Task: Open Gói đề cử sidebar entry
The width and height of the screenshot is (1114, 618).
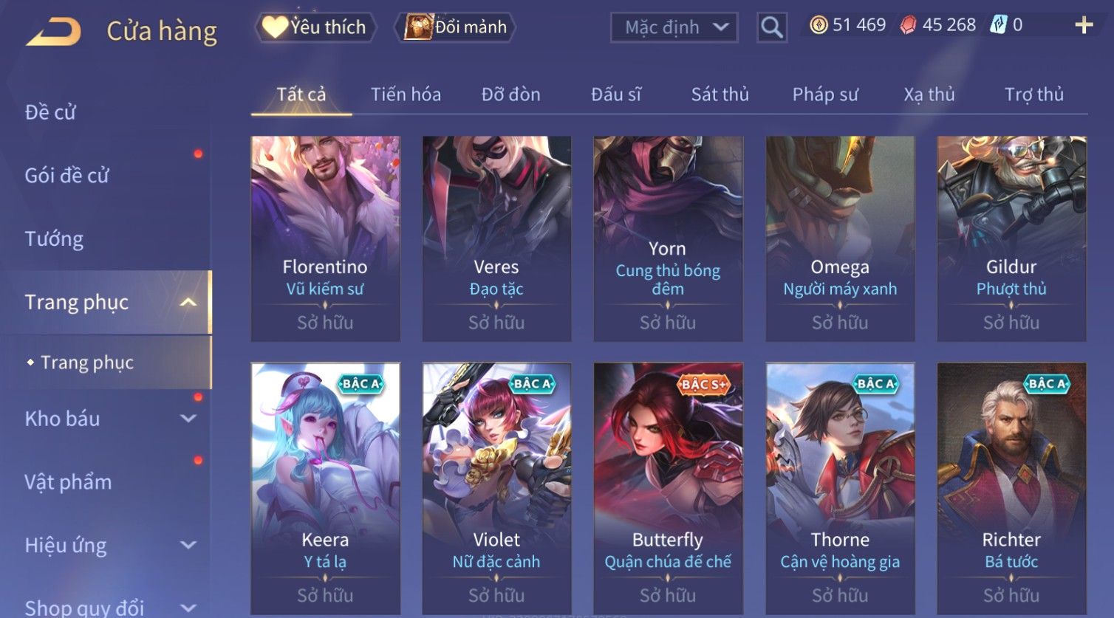Action: [x=66, y=176]
